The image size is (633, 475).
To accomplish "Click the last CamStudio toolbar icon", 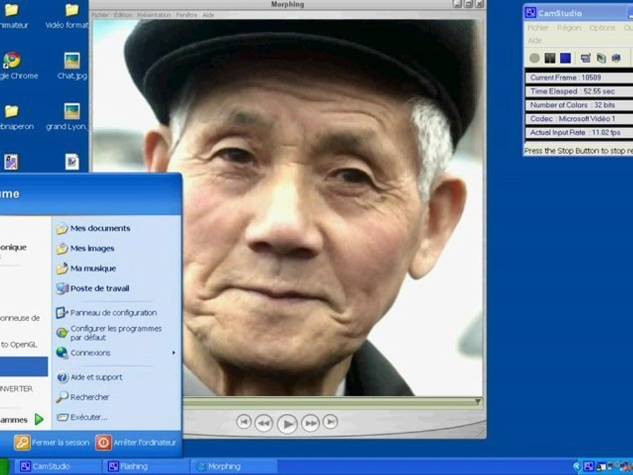I will tap(616, 58).
